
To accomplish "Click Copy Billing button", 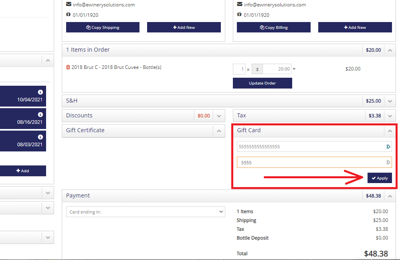I will click(x=273, y=27).
